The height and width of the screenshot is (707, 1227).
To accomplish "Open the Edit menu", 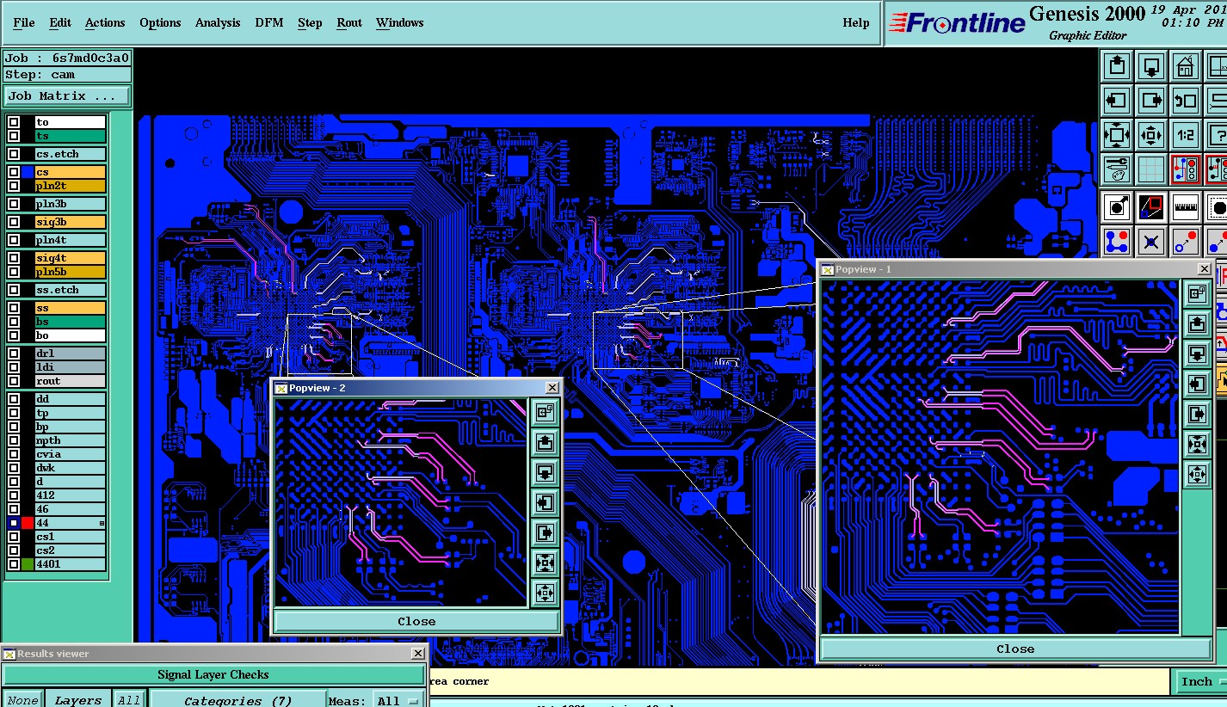I will point(60,22).
